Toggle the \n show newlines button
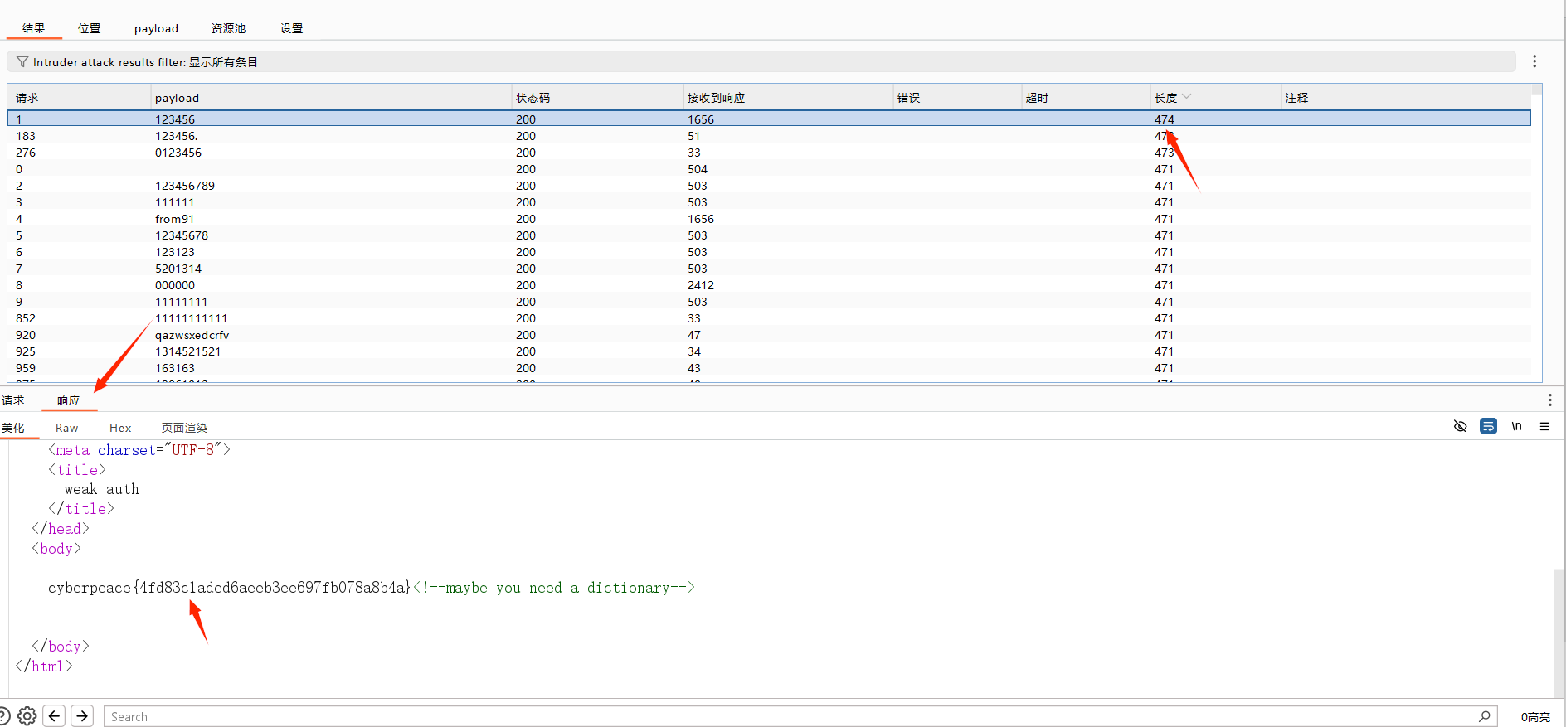The height and width of the screenshot is (727, 1566). pos(1516,426)
